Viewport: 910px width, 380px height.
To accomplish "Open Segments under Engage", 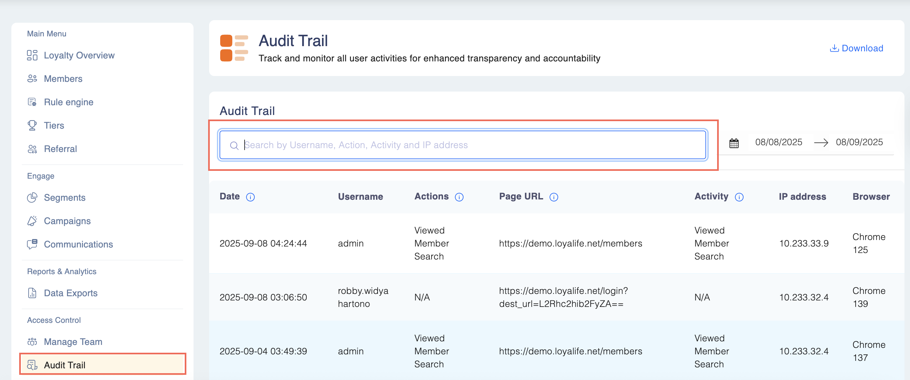I will [64, 197].
